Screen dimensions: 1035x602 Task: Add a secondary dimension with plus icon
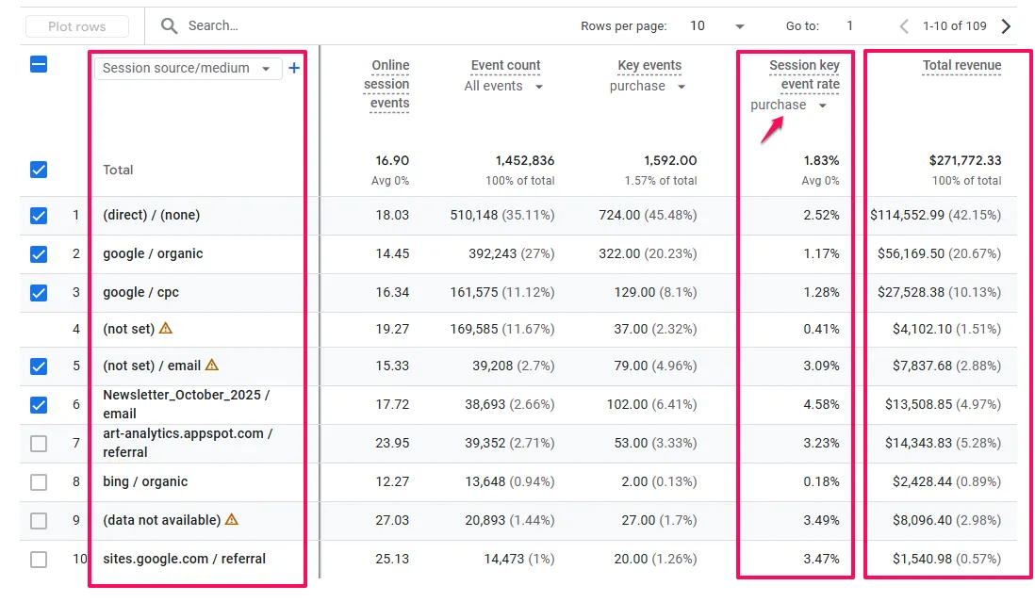(294, 68)
